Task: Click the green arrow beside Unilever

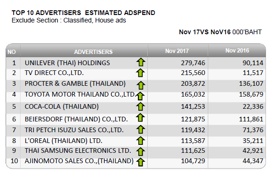Action: tap(141, 62)
